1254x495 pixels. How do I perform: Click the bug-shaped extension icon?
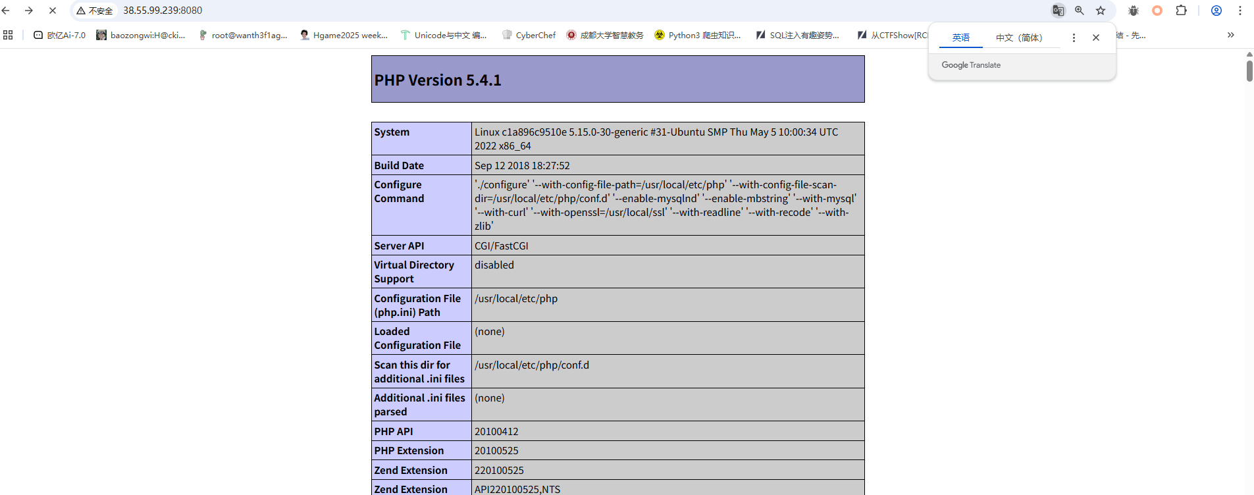click(1134, 11)
